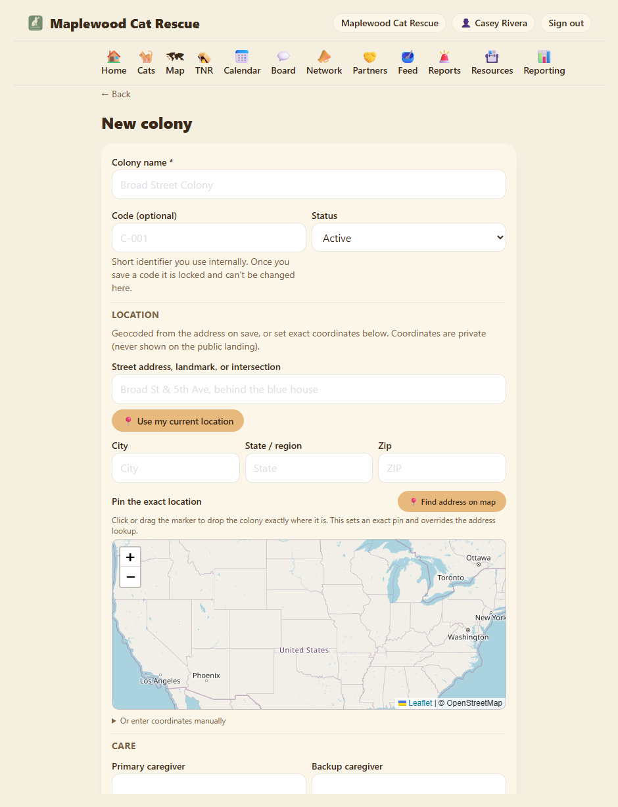Click Find address on map
Screen dimensions: 618x807
click(452, 502)
